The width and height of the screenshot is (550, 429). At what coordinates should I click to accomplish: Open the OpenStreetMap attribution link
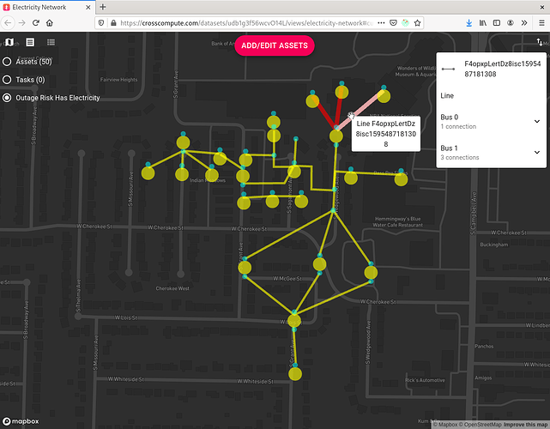(480, 425)
